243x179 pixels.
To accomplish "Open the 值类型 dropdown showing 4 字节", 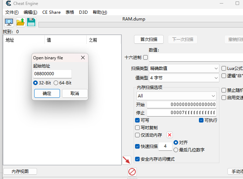I will [x=184, y=78].
